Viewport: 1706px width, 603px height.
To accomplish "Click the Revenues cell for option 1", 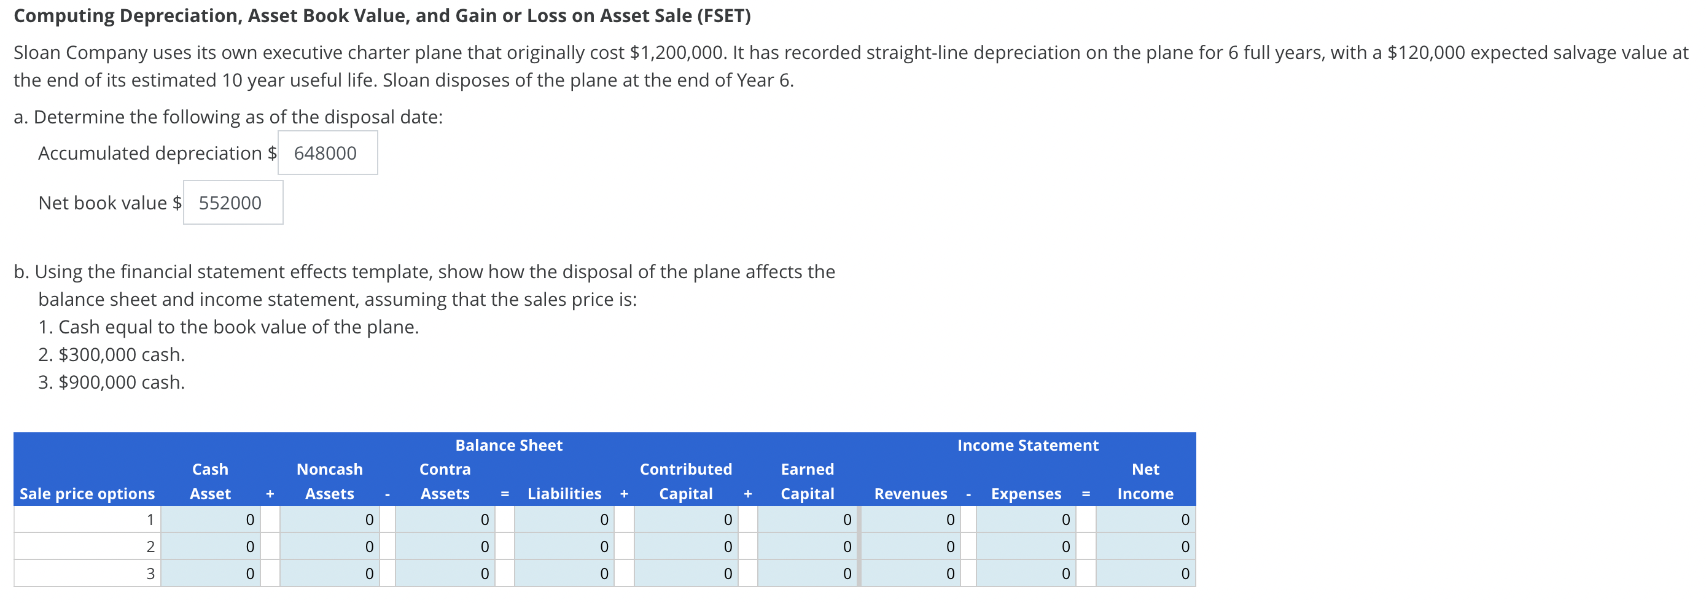I will pos(911,519).
